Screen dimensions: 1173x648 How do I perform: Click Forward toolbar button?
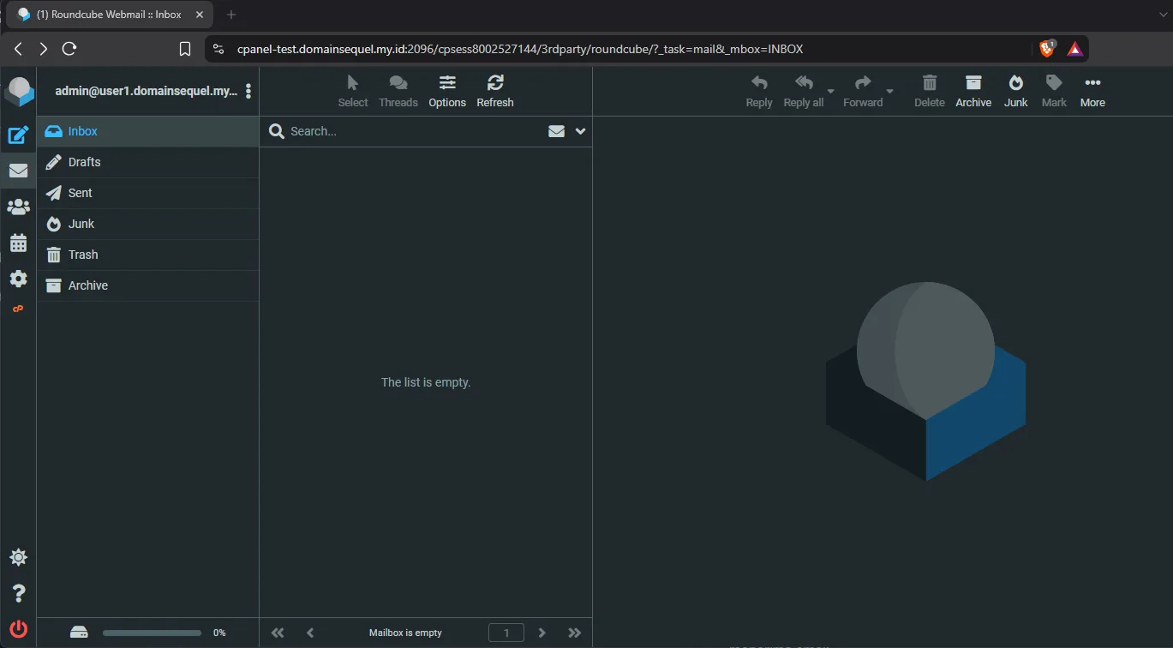click(x=863, y=92)
